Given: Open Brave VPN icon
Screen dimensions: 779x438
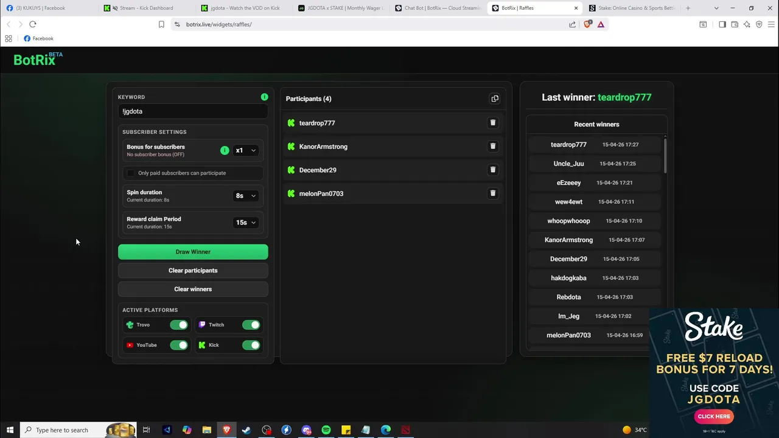Looking at the screenshot, I should click(759, 24).
